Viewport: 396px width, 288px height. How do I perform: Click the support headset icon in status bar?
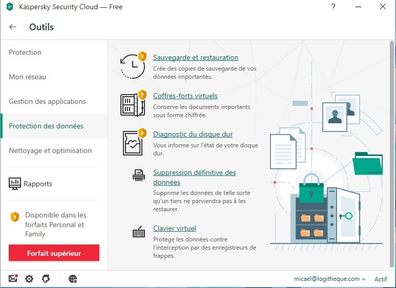coord(46,279)
